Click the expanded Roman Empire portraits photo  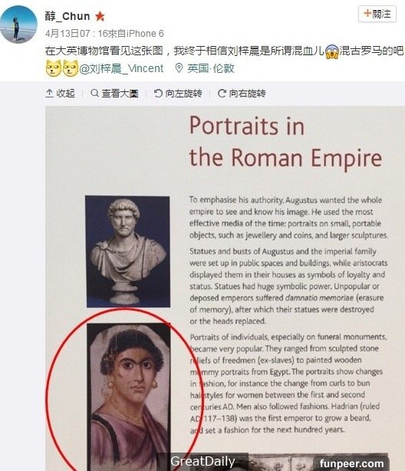click(x=225, y=288)
